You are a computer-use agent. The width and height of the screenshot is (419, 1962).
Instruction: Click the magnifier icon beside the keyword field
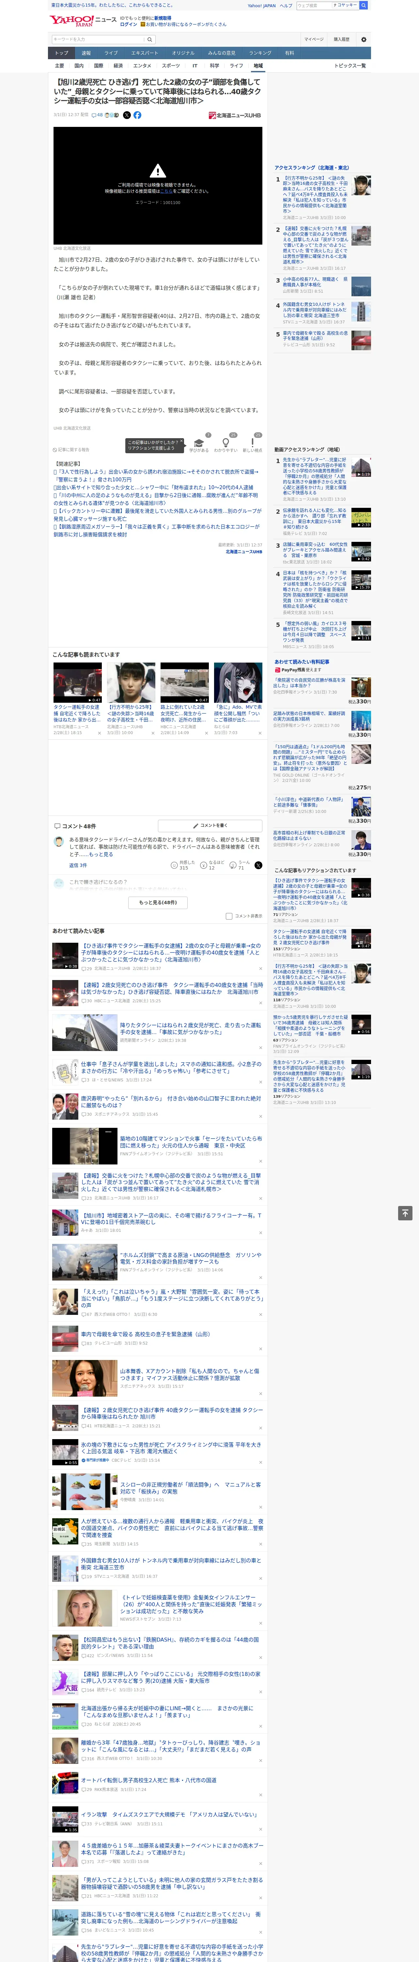pyautogui.click(x=150, y=39)
